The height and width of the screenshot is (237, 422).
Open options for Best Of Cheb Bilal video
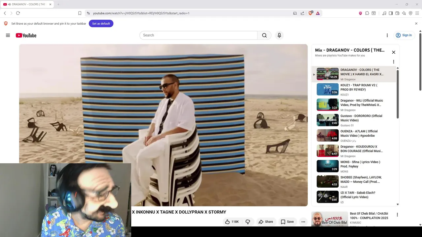click(x=397, y=215)
